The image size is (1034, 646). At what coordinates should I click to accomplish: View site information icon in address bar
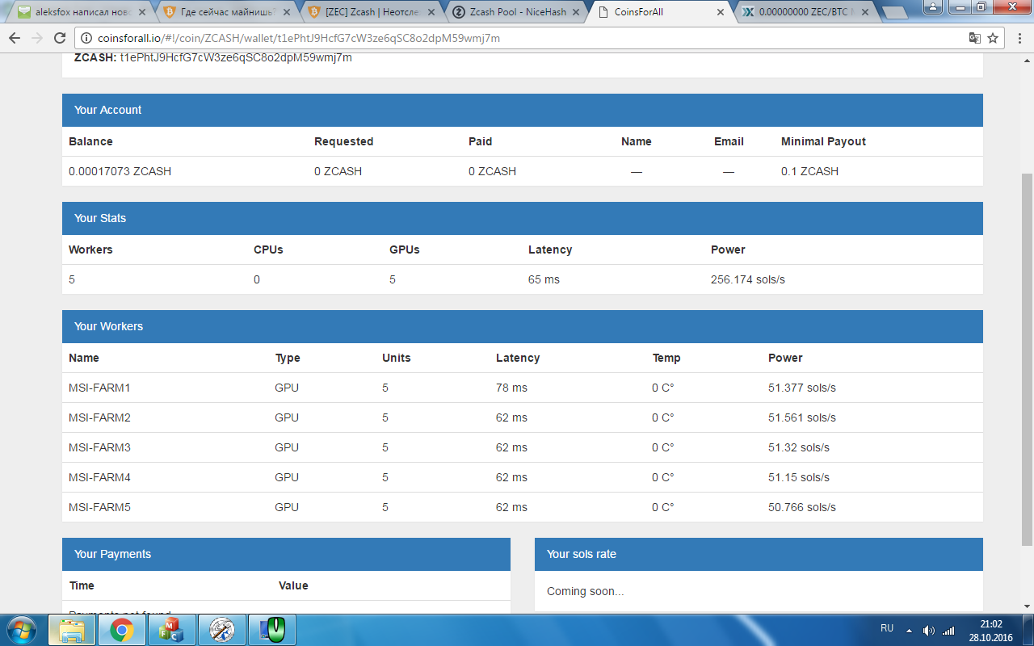[87, 38]
